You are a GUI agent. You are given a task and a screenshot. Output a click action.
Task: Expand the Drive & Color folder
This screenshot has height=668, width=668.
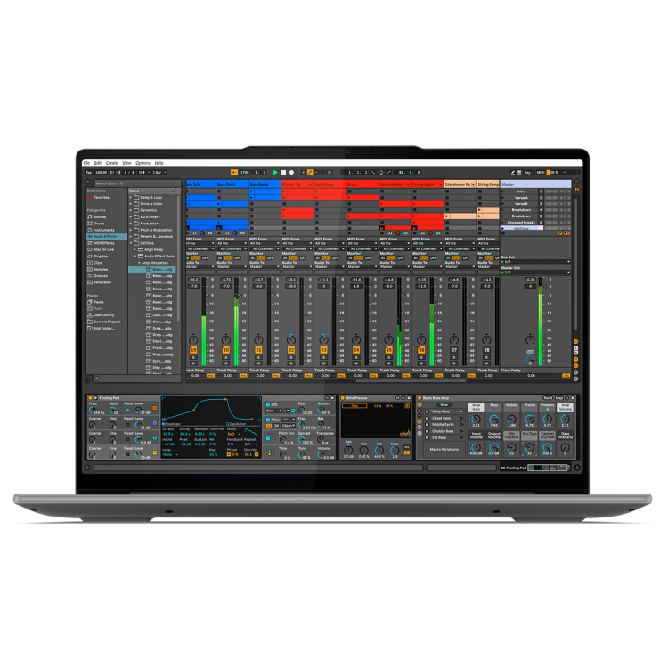click(x=131, y=204)
